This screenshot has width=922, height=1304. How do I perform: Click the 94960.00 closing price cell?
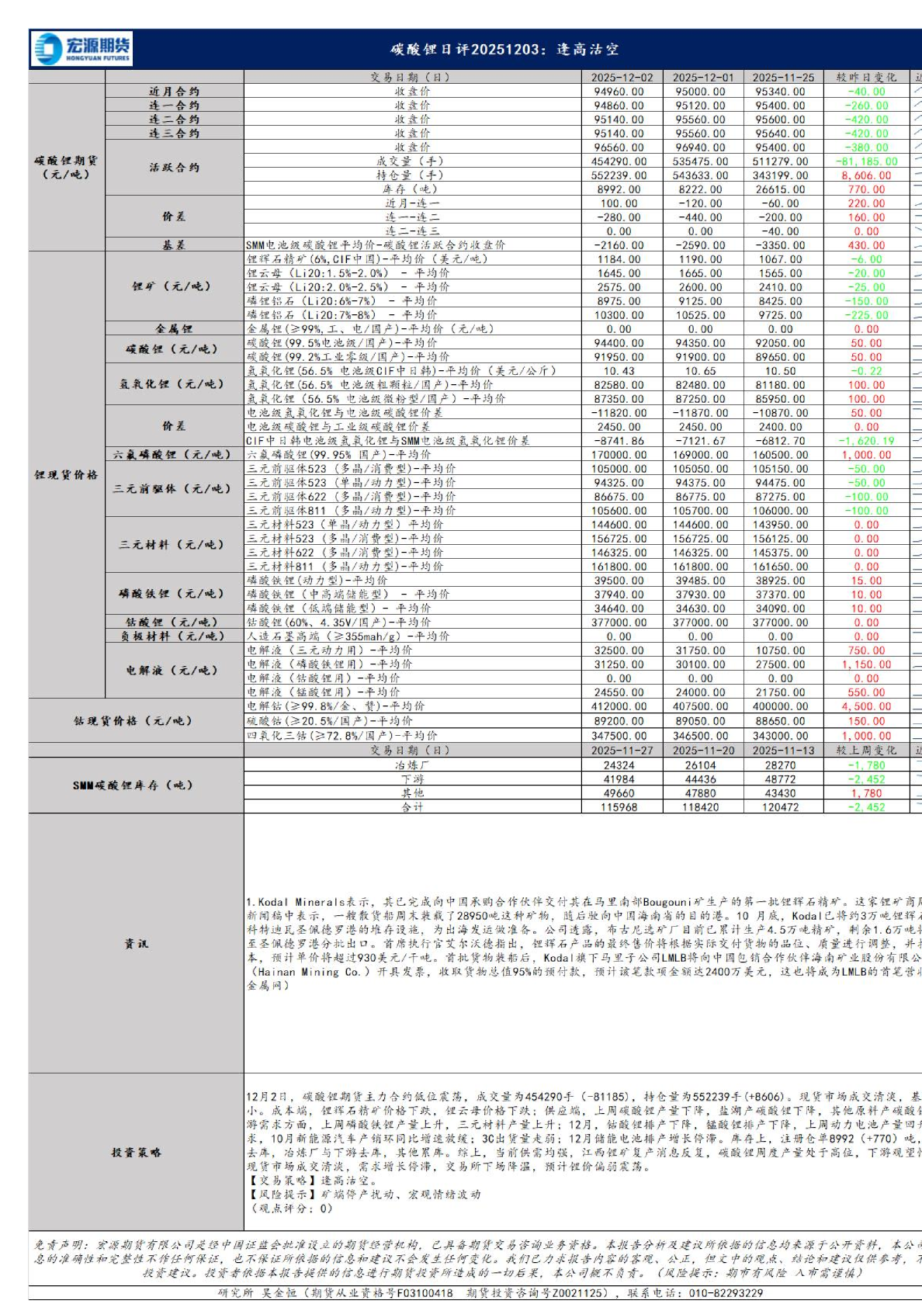pyautogui.click(x=619, y=92)
